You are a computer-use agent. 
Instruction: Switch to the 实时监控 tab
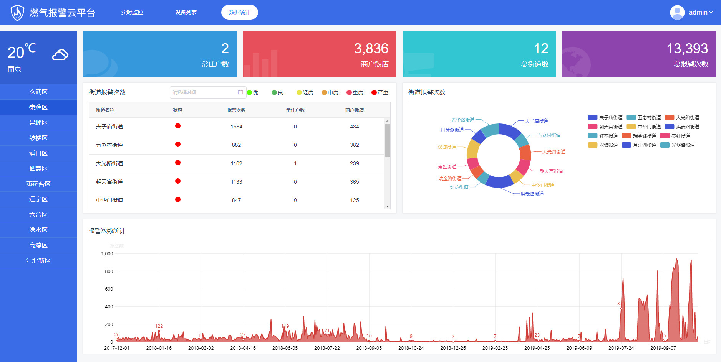tap(132, 12)
